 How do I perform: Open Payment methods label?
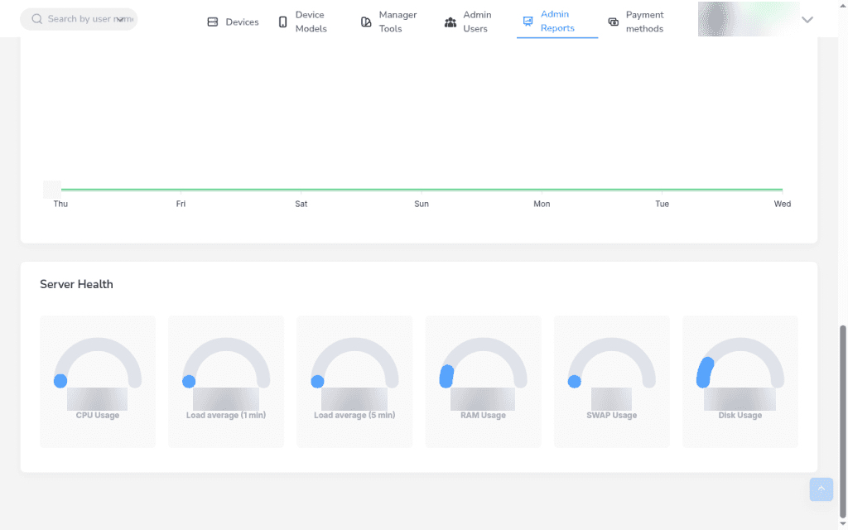644,22
